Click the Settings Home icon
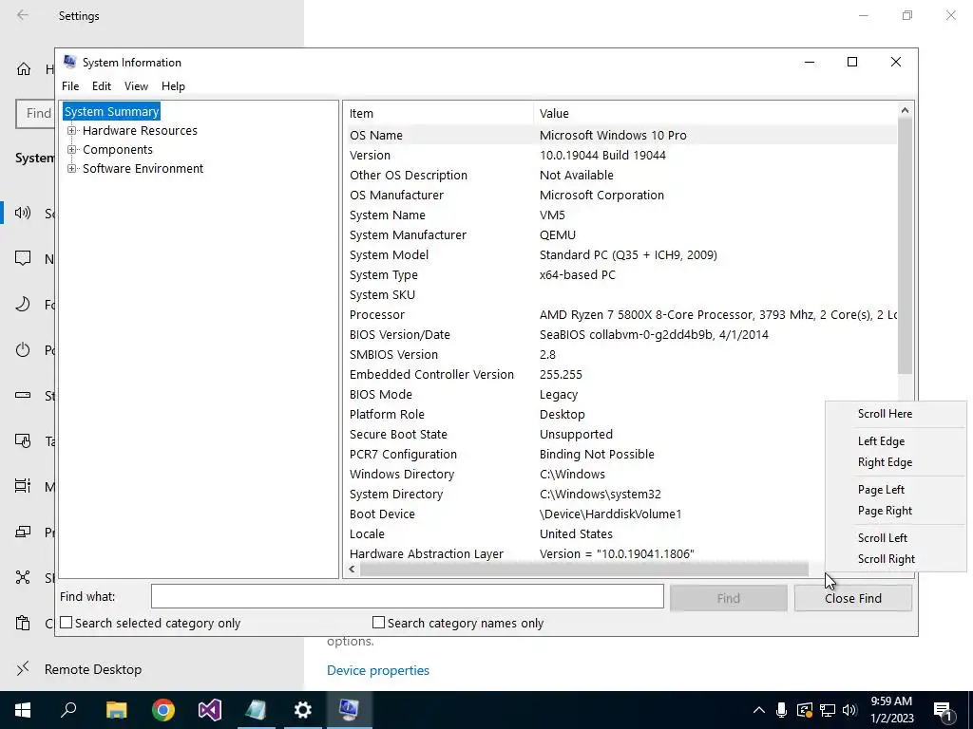 point(24,68)
